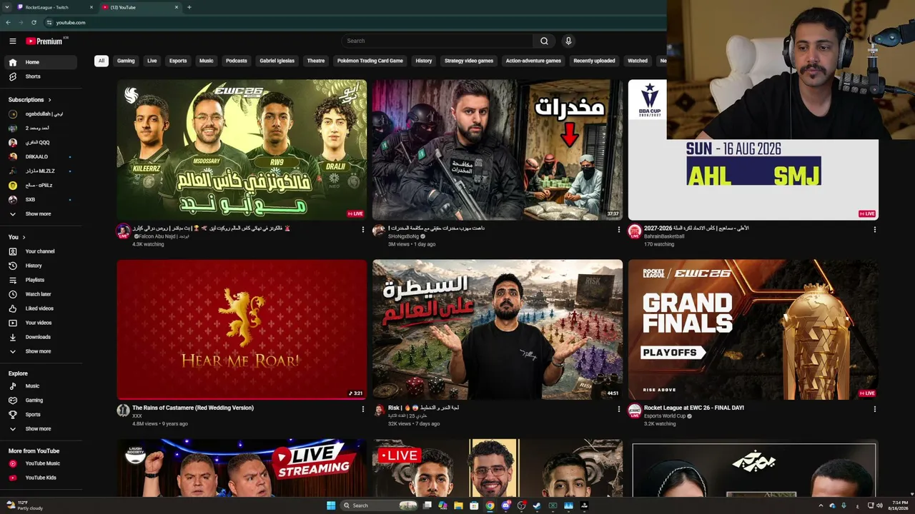The width and height of the screenshot is (915, 514).
Task: Open BahrainBasketball channel link
Action: coord(665,236)
